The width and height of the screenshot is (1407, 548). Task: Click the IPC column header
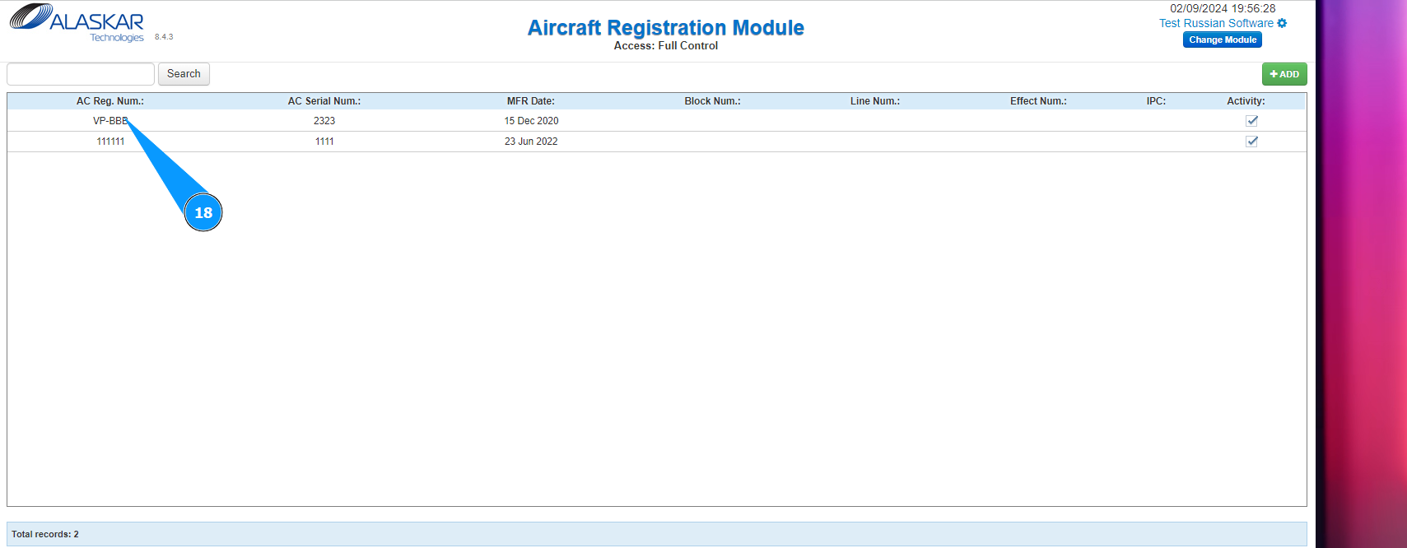click(1156, 101)
